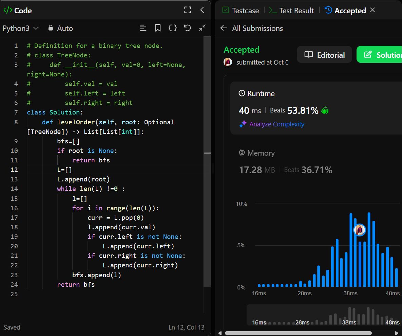This screenshot has width=402, height=336.
Task: Click the avatar marker on runtime chart
Action: tap(360, 230)
